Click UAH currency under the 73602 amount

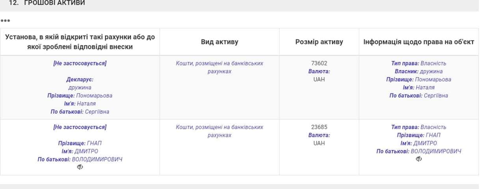tap(319, 80)
